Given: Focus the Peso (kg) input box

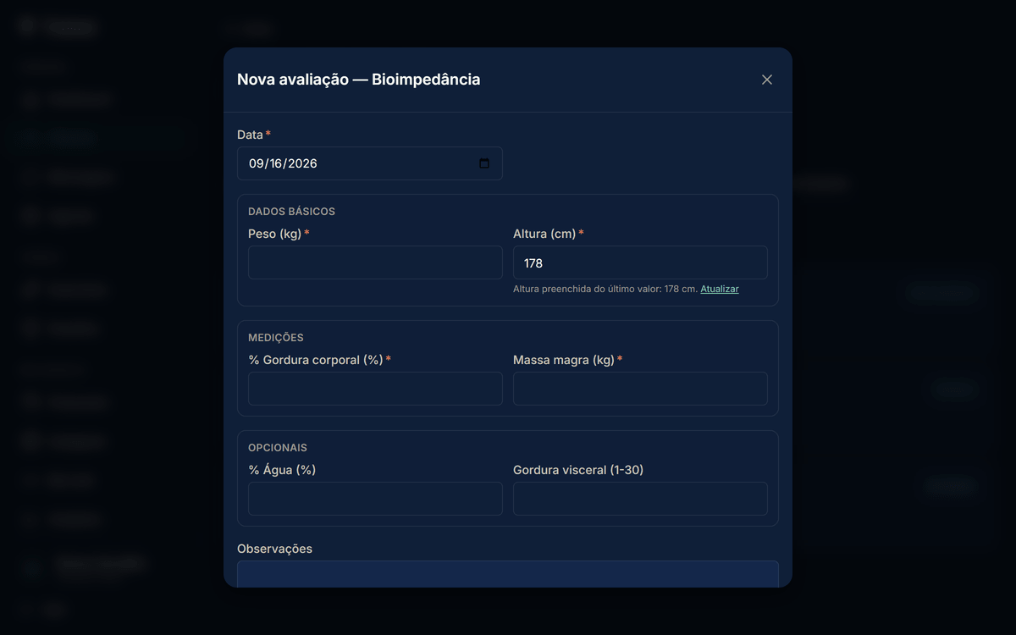Looking at the screenshot, I should tap(375, 262).
